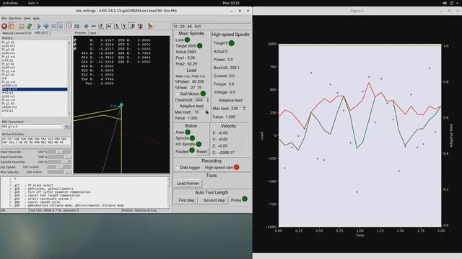Switch to the MDI [F5] tab
The image size is (462, 259).
41,33
